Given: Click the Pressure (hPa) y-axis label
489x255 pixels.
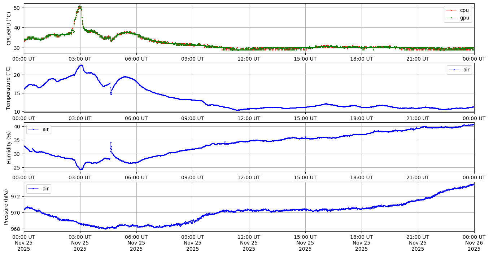Looking at the screenshot, I should [6, 207].
